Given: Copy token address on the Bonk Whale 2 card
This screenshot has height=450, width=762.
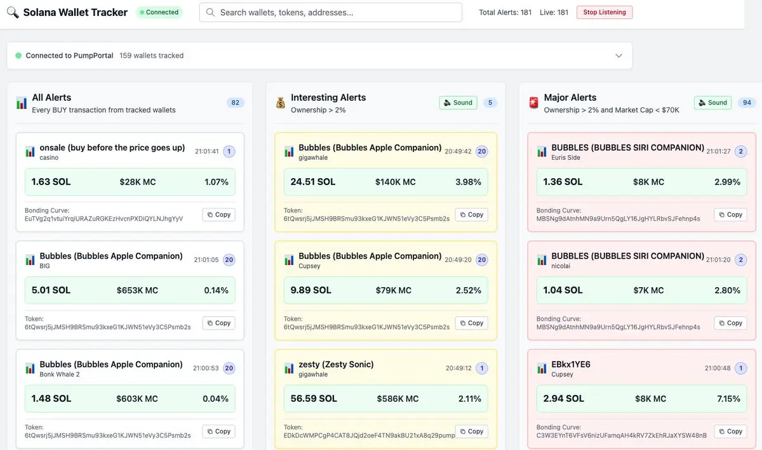Looking at the screenshot, I should tap(219, 432).
